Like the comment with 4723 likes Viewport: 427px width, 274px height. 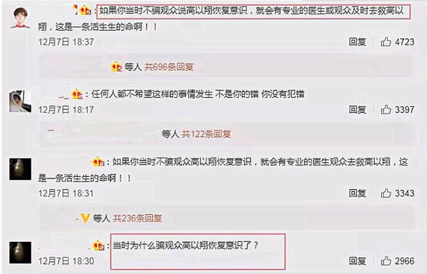pyautogui.click(x=386, y=42)
